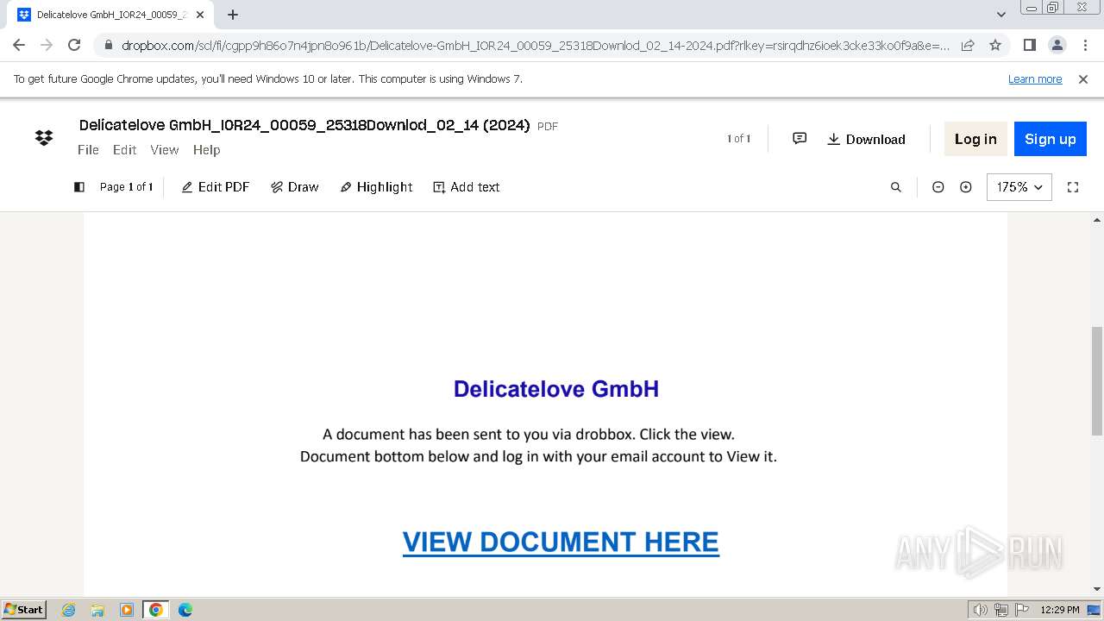Go back in browser
1104x621 pixels.
(x=19, y=45)
